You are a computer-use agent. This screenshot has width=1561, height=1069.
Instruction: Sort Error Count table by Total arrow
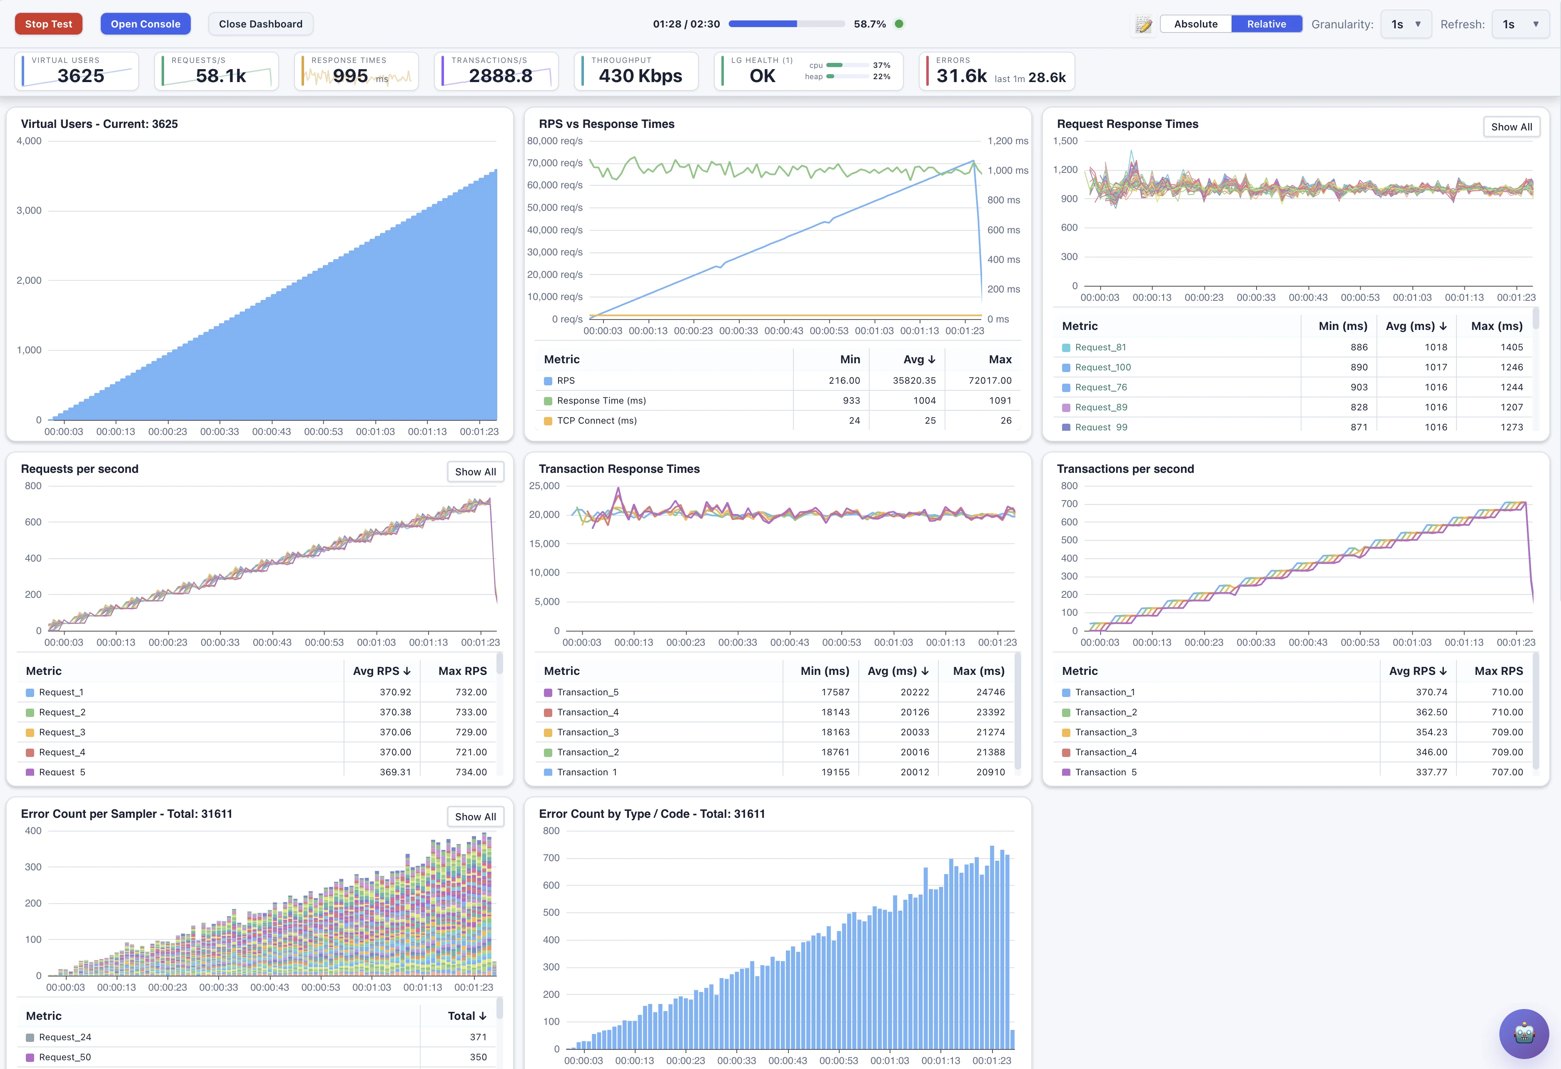(x=467, y=1016)
